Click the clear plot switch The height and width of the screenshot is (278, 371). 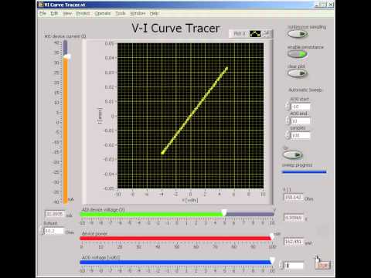pyautogui.click(x=298, y=73)
